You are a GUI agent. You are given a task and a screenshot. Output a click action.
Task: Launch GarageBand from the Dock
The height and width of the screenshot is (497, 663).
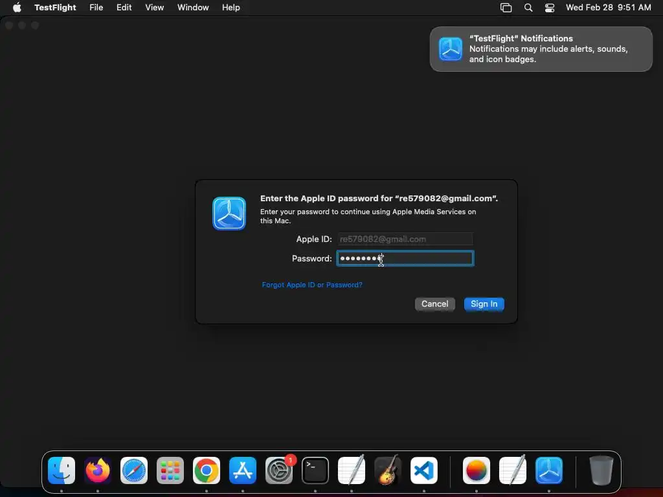click(388, 470)
